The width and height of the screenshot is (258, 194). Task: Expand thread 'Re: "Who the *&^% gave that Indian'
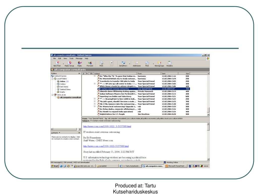click(x=95, y=76)
